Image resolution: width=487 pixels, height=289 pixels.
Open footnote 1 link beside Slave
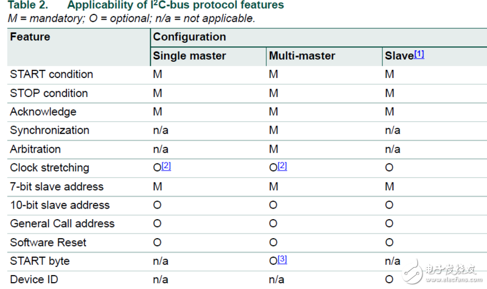pyautogui.click(x=419, y=54)
